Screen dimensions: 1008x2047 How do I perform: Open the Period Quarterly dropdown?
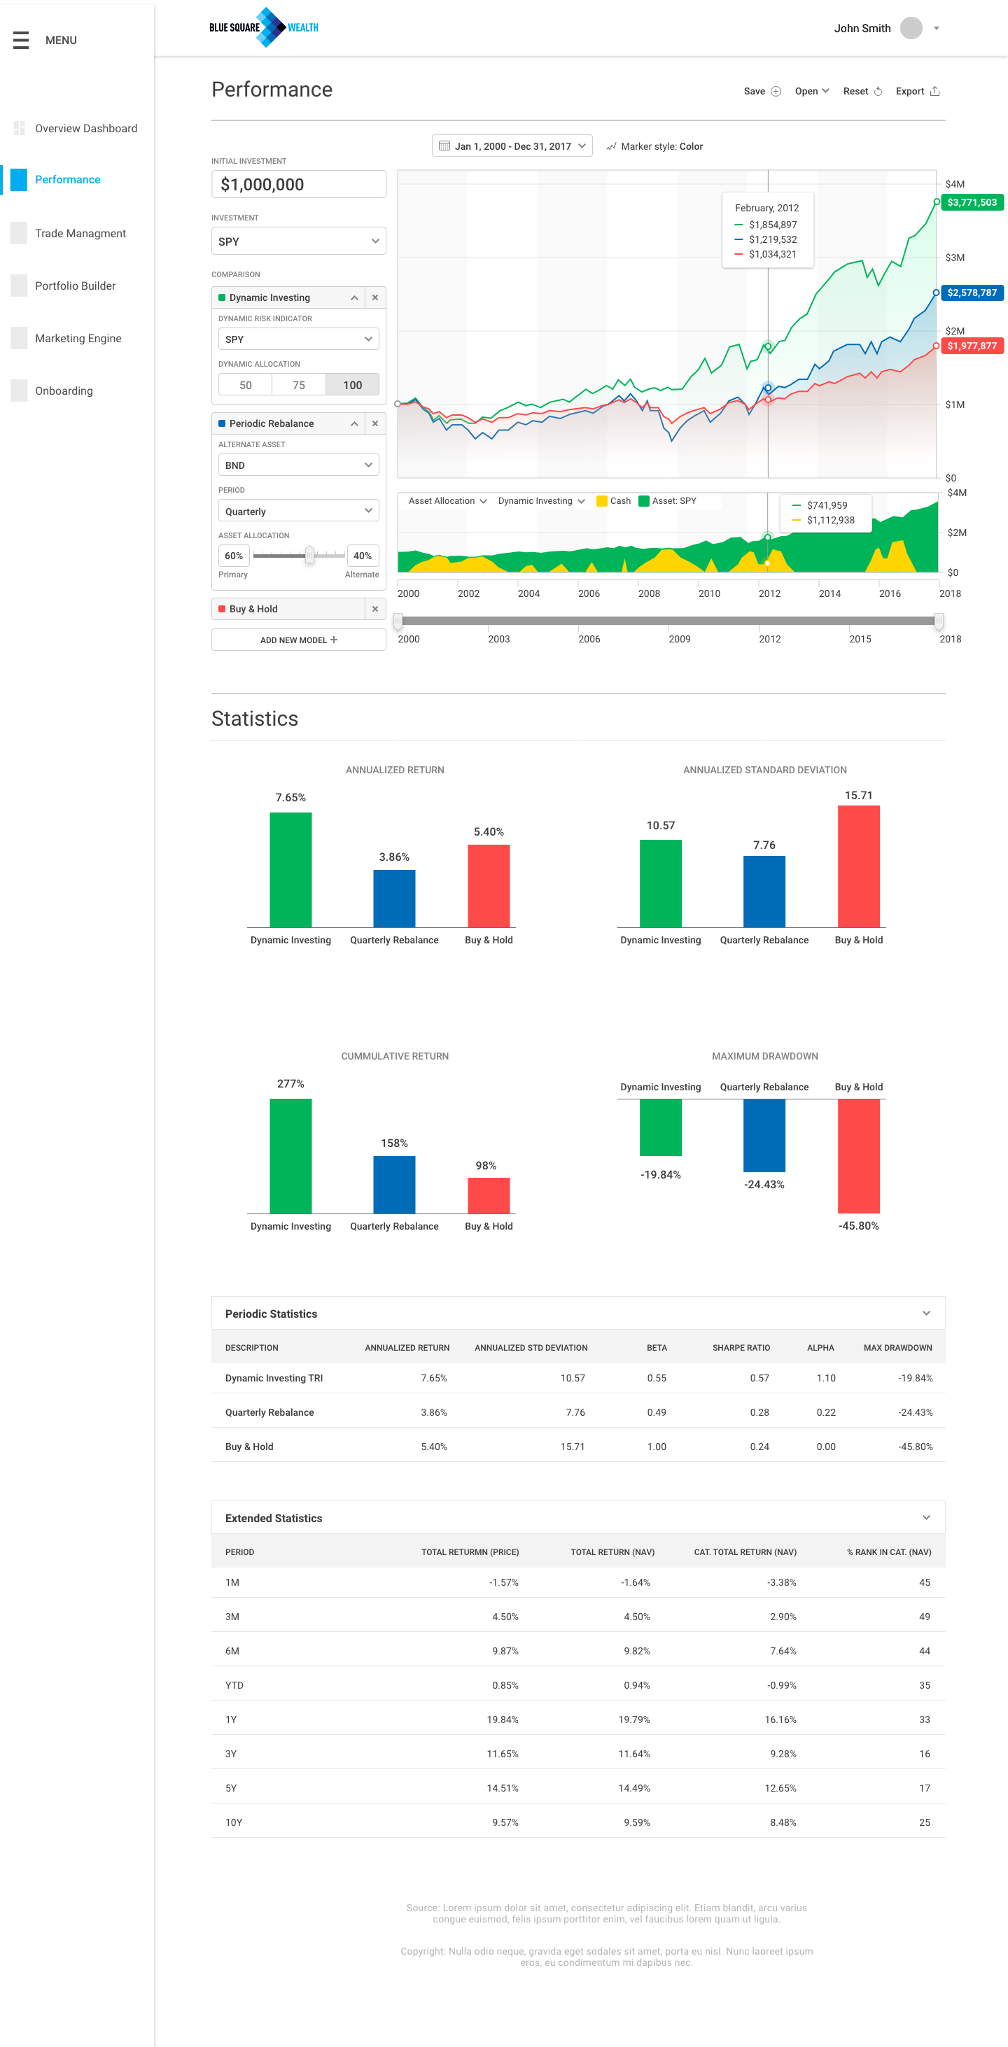[299, 511]
